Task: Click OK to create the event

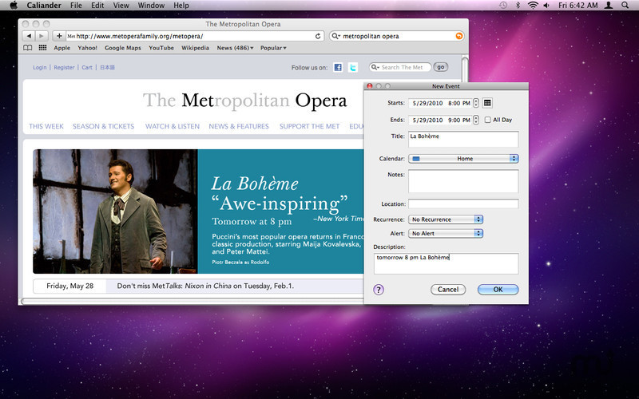Action: [498, 290]
